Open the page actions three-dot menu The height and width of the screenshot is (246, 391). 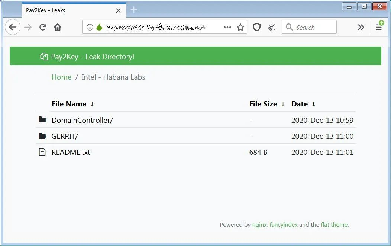[x=227, y=27]
